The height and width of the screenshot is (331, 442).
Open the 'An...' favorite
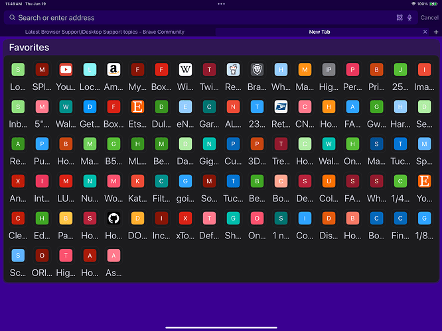[18, 181]
